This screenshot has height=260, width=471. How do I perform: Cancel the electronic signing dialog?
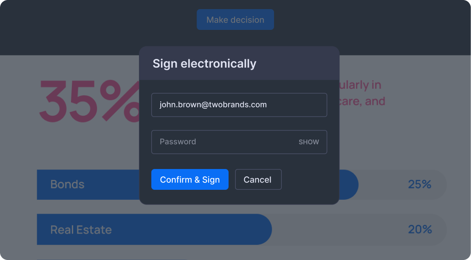(258, 179)
